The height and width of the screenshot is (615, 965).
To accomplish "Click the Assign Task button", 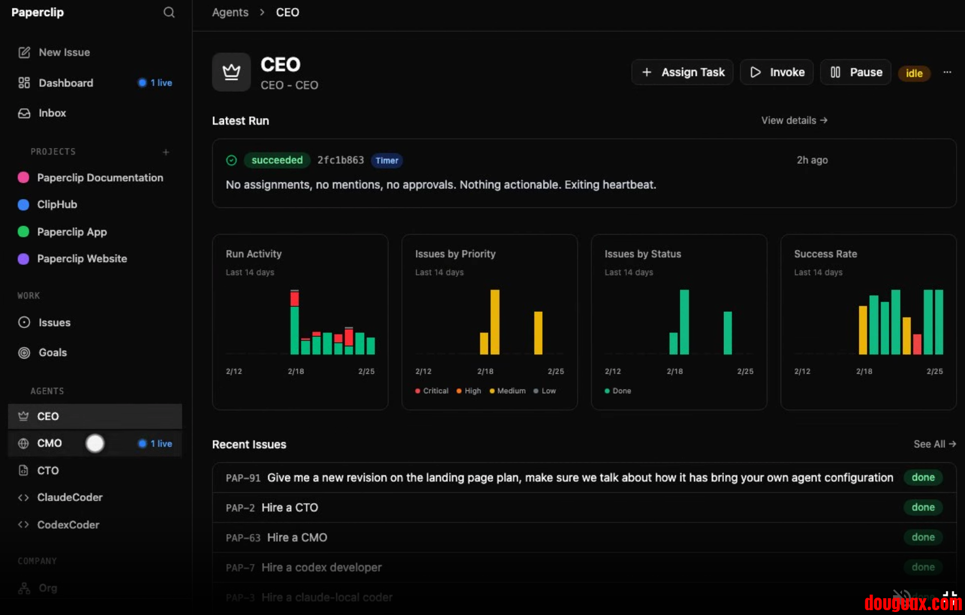I will [683, 73].
